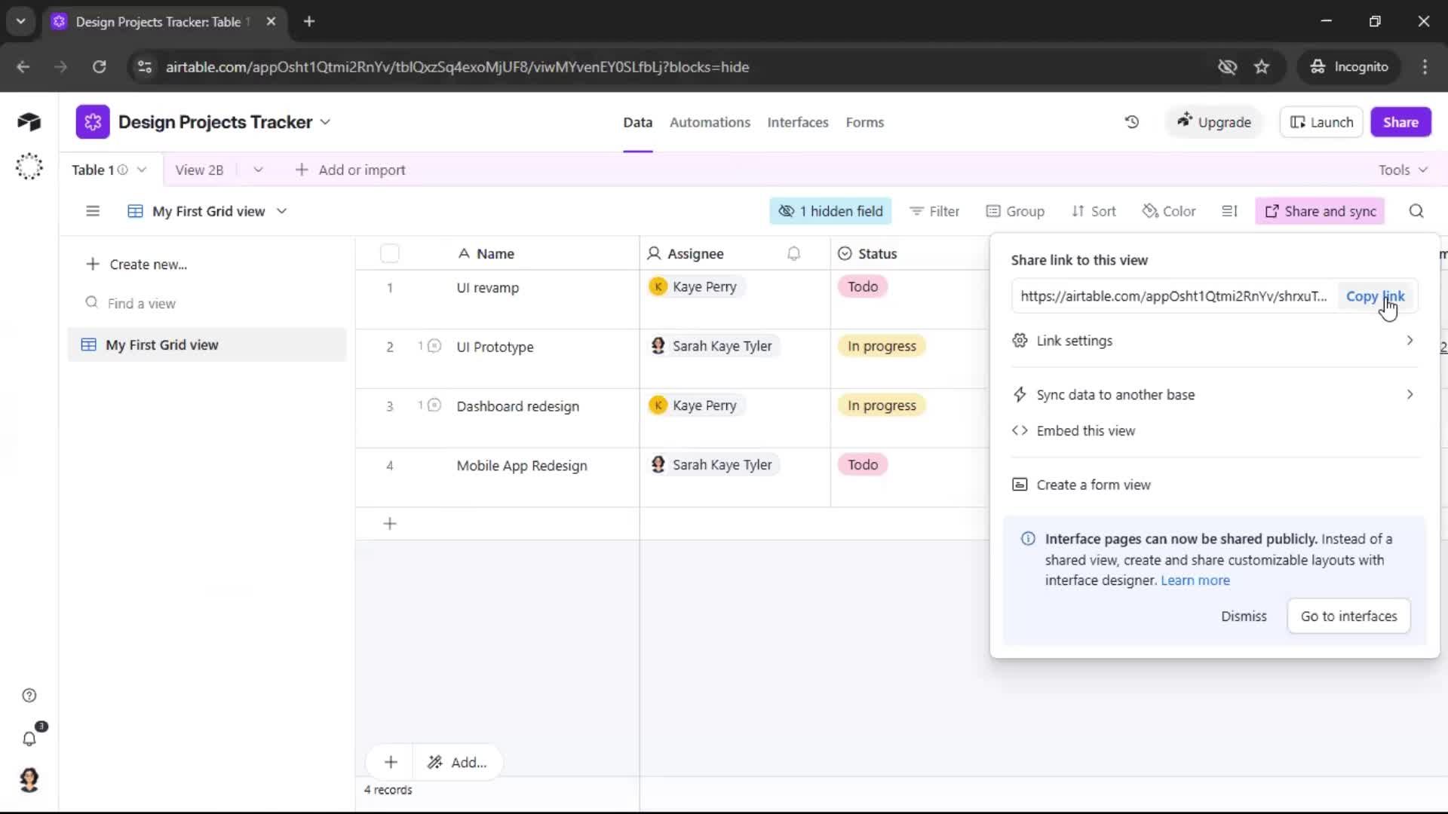Image resolution: width=1448 pixels, height=814 pixels.
Task: Click Go to interfaces button
Action: 1348,616
